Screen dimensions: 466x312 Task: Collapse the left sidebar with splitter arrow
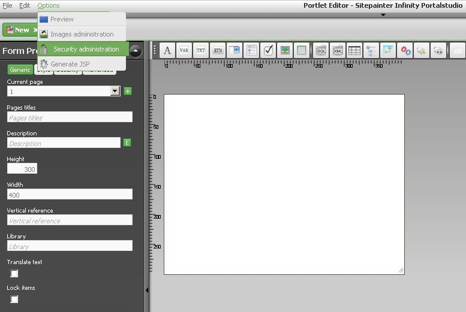pos(147,290)
